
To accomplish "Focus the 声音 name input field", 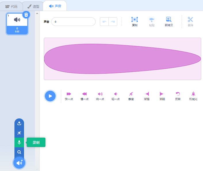I will 73,22.
